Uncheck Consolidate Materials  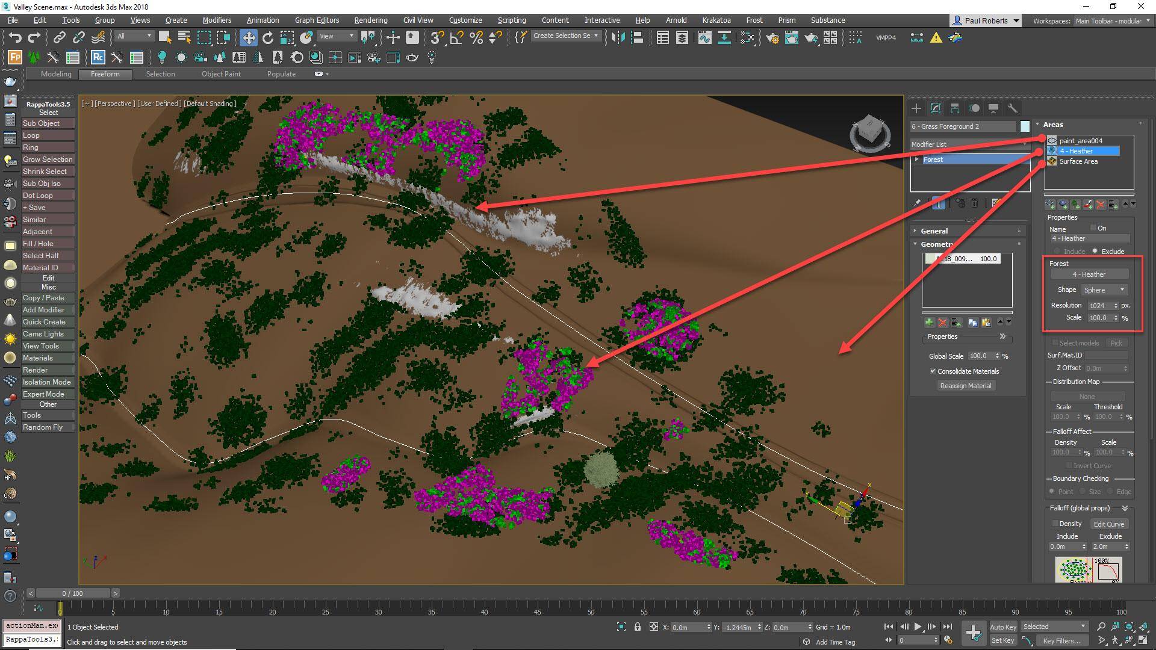(933, 371)
